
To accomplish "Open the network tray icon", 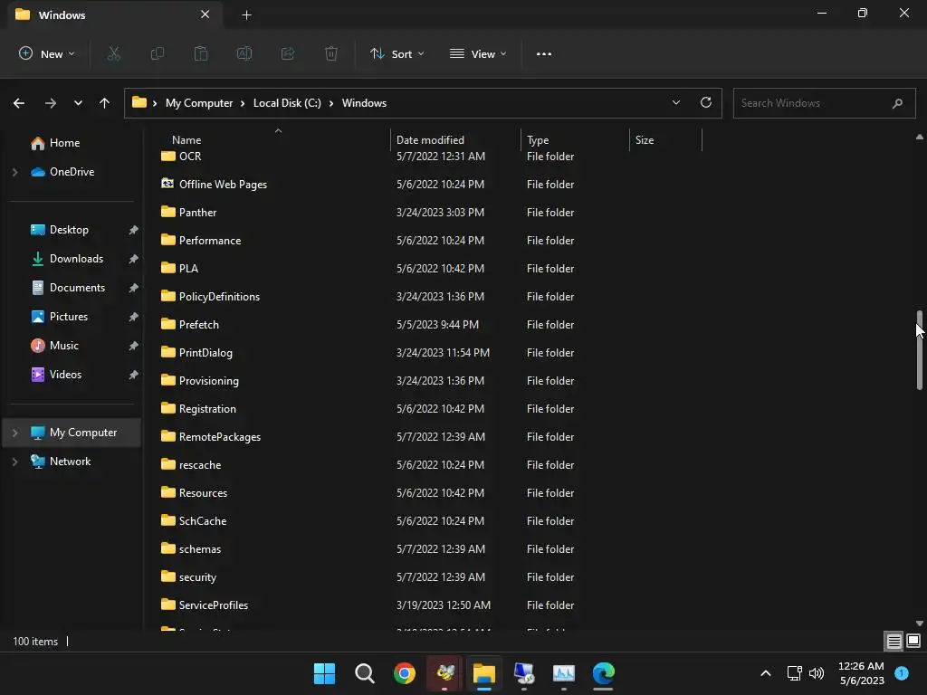I will (x=794, y=673).
